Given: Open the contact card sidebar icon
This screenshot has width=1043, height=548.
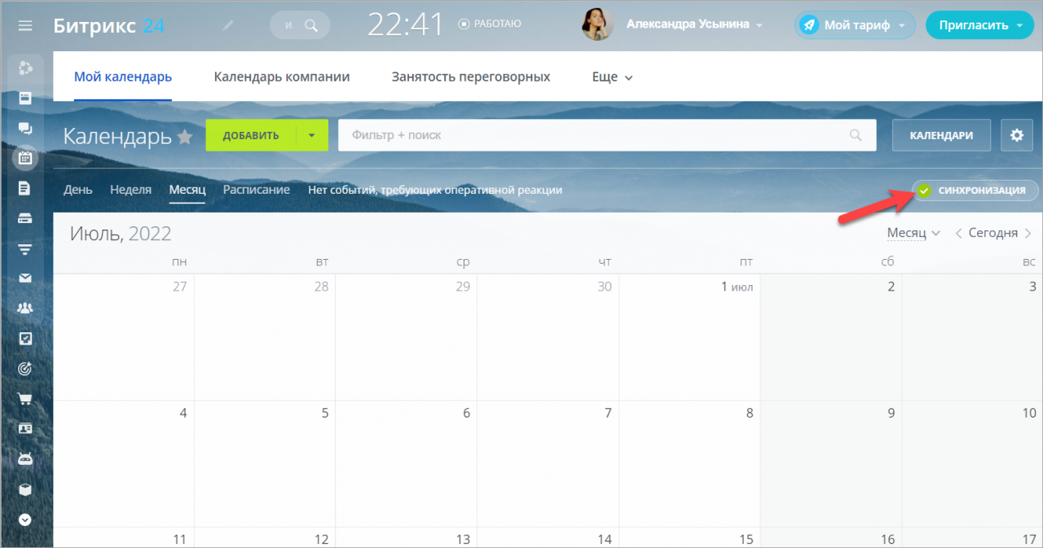Looking at the screenshot, I should [25, 428].
